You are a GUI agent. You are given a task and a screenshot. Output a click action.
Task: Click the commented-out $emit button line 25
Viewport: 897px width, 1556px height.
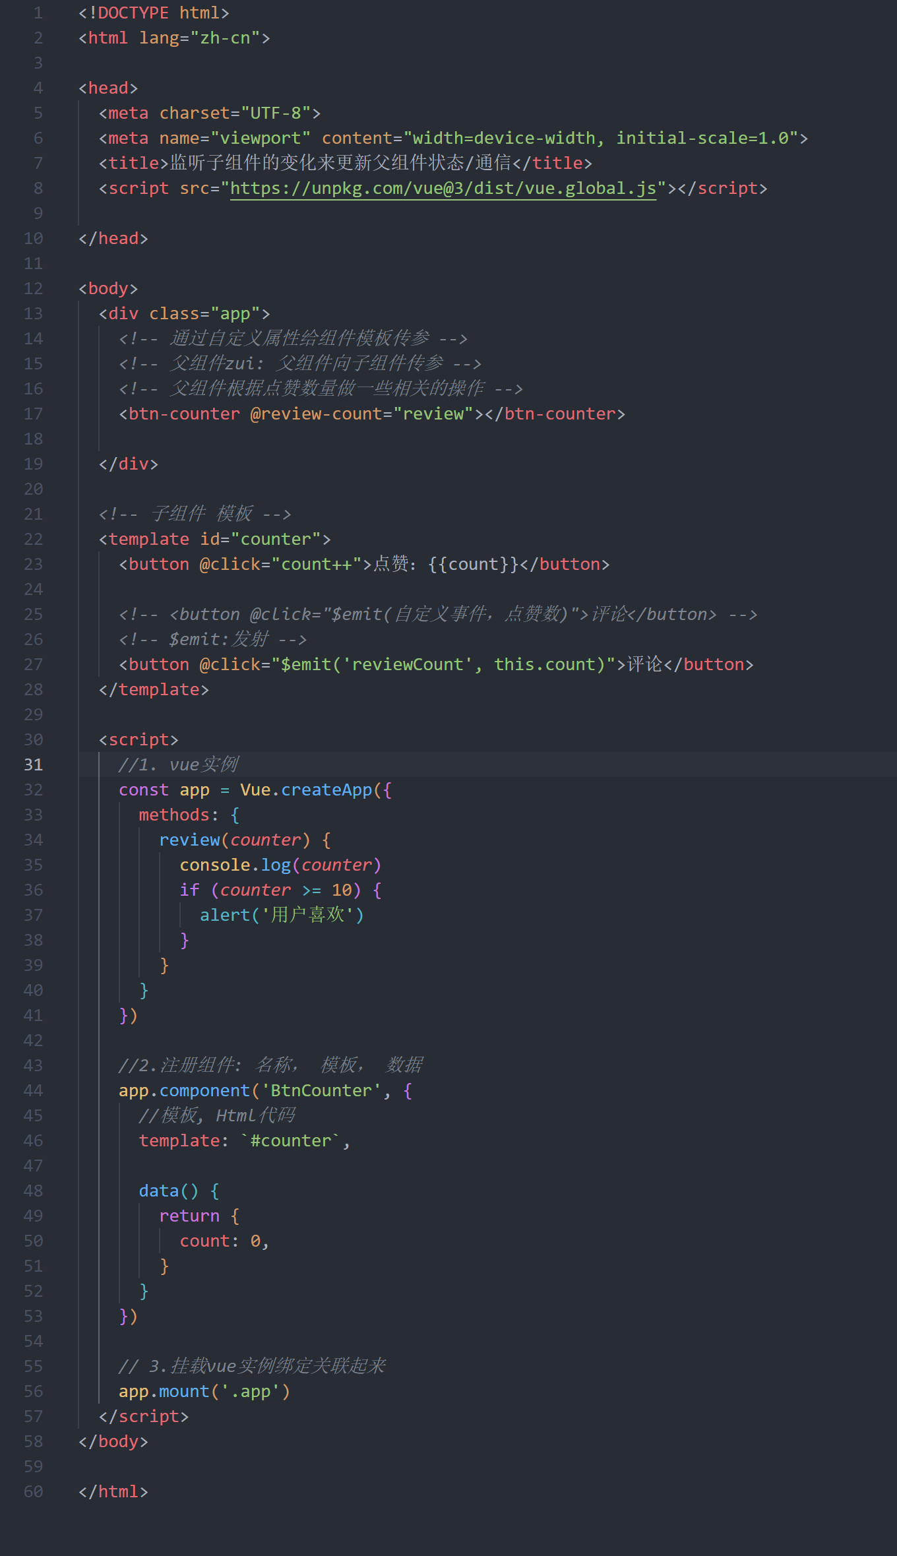438,615
